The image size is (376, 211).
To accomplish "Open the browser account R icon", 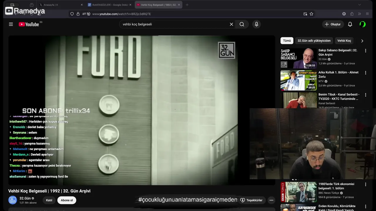I will (344, 14).
